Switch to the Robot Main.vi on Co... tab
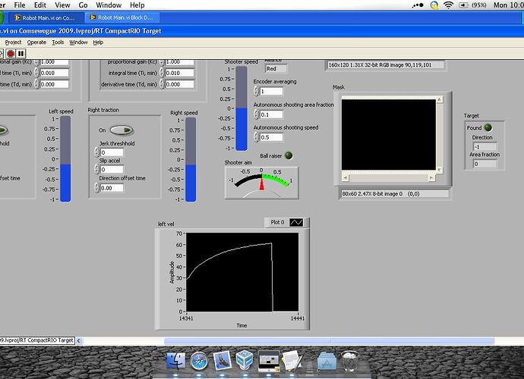Screen dimensions: 524x379 pyautogui.click(x=45, y=17)
